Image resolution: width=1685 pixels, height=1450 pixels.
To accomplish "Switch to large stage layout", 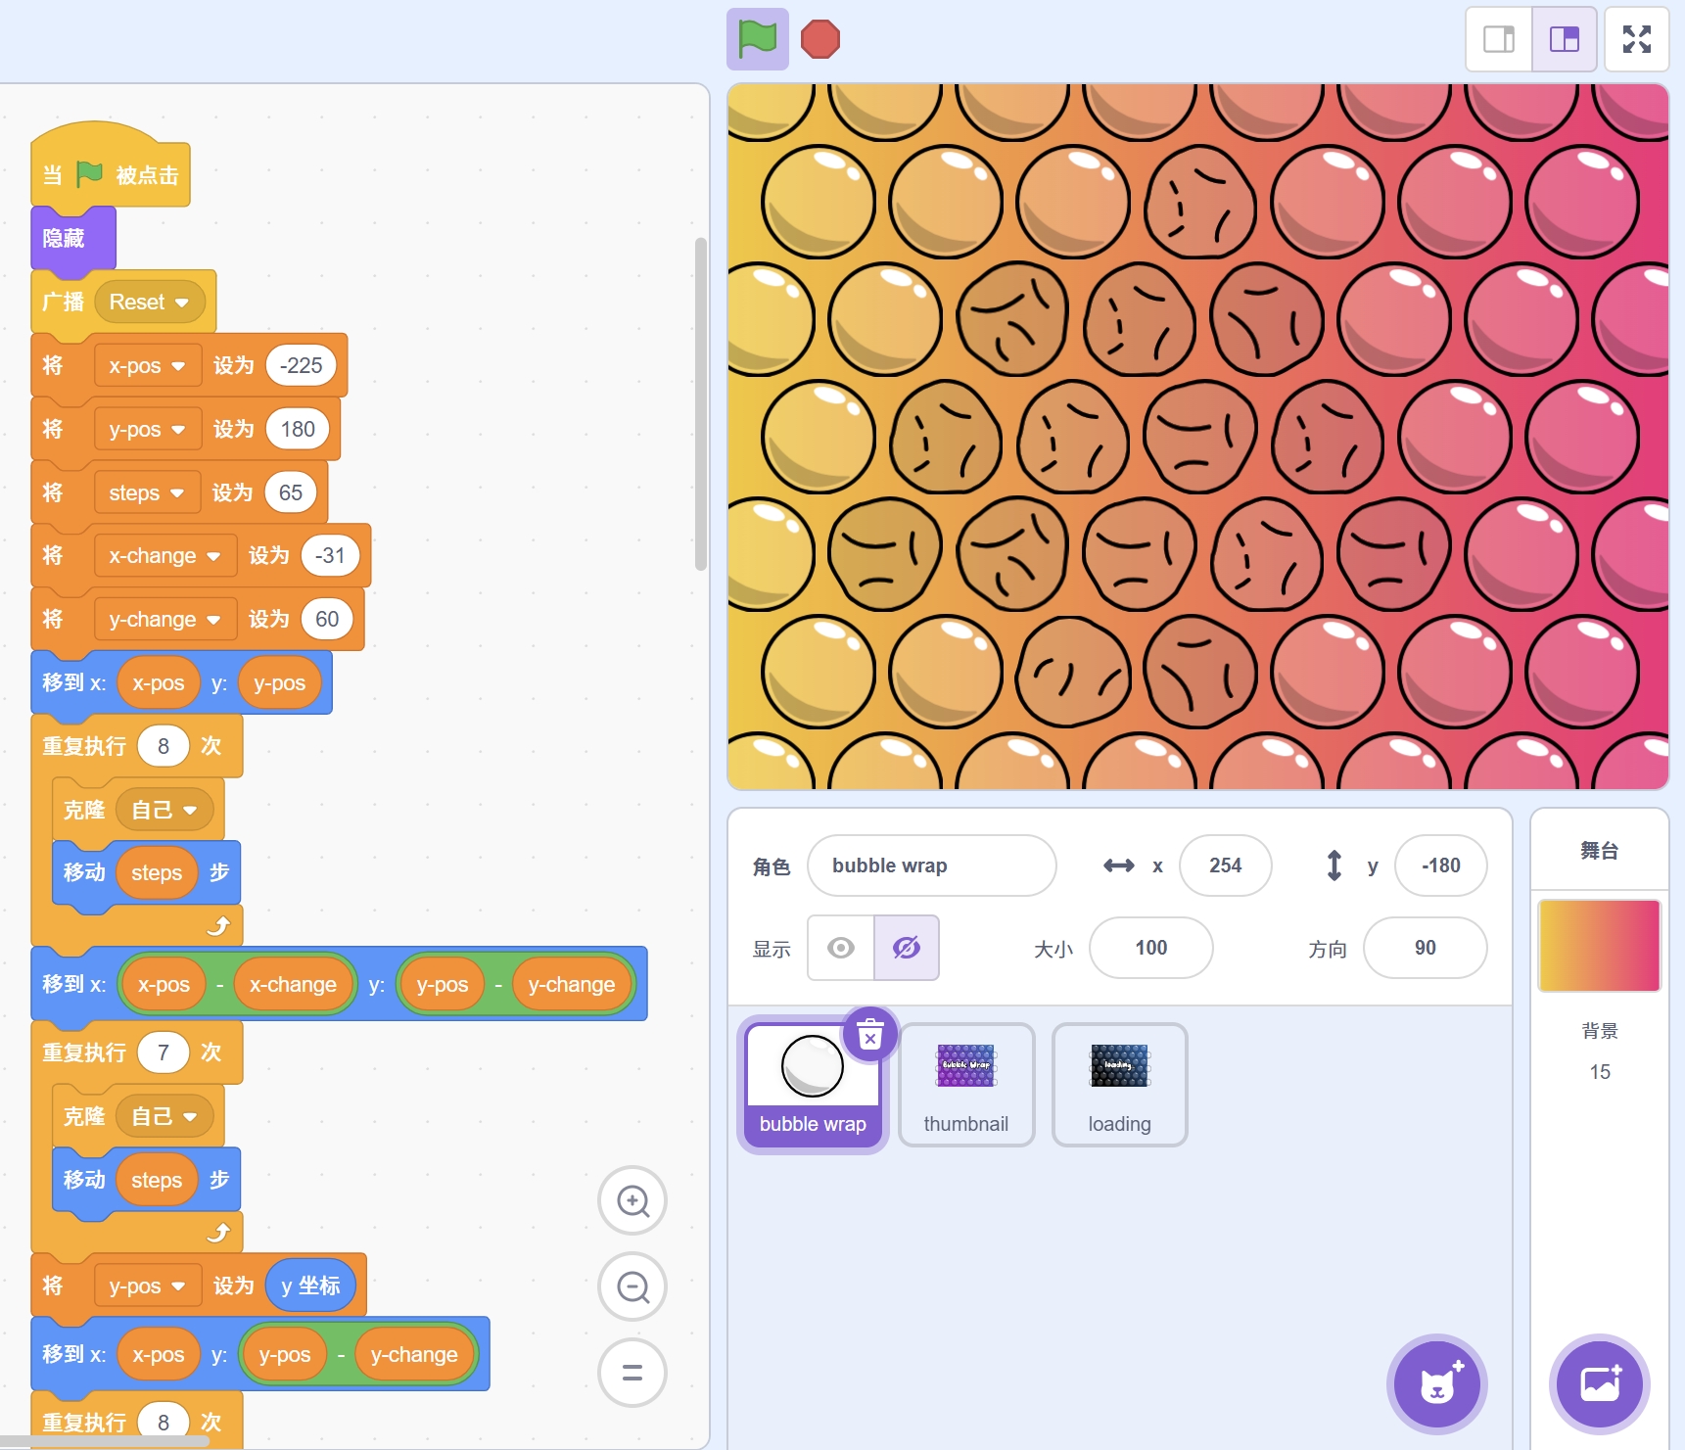I will [x=1565, y=39].
